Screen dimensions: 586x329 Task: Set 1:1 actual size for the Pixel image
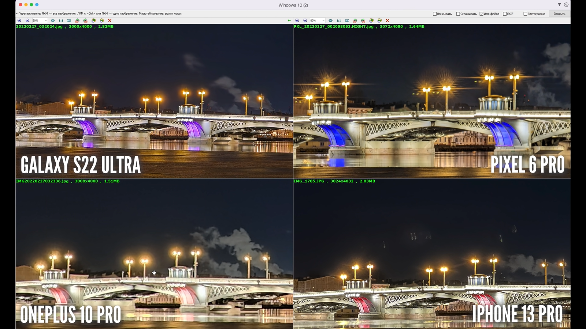click(338, 20)
